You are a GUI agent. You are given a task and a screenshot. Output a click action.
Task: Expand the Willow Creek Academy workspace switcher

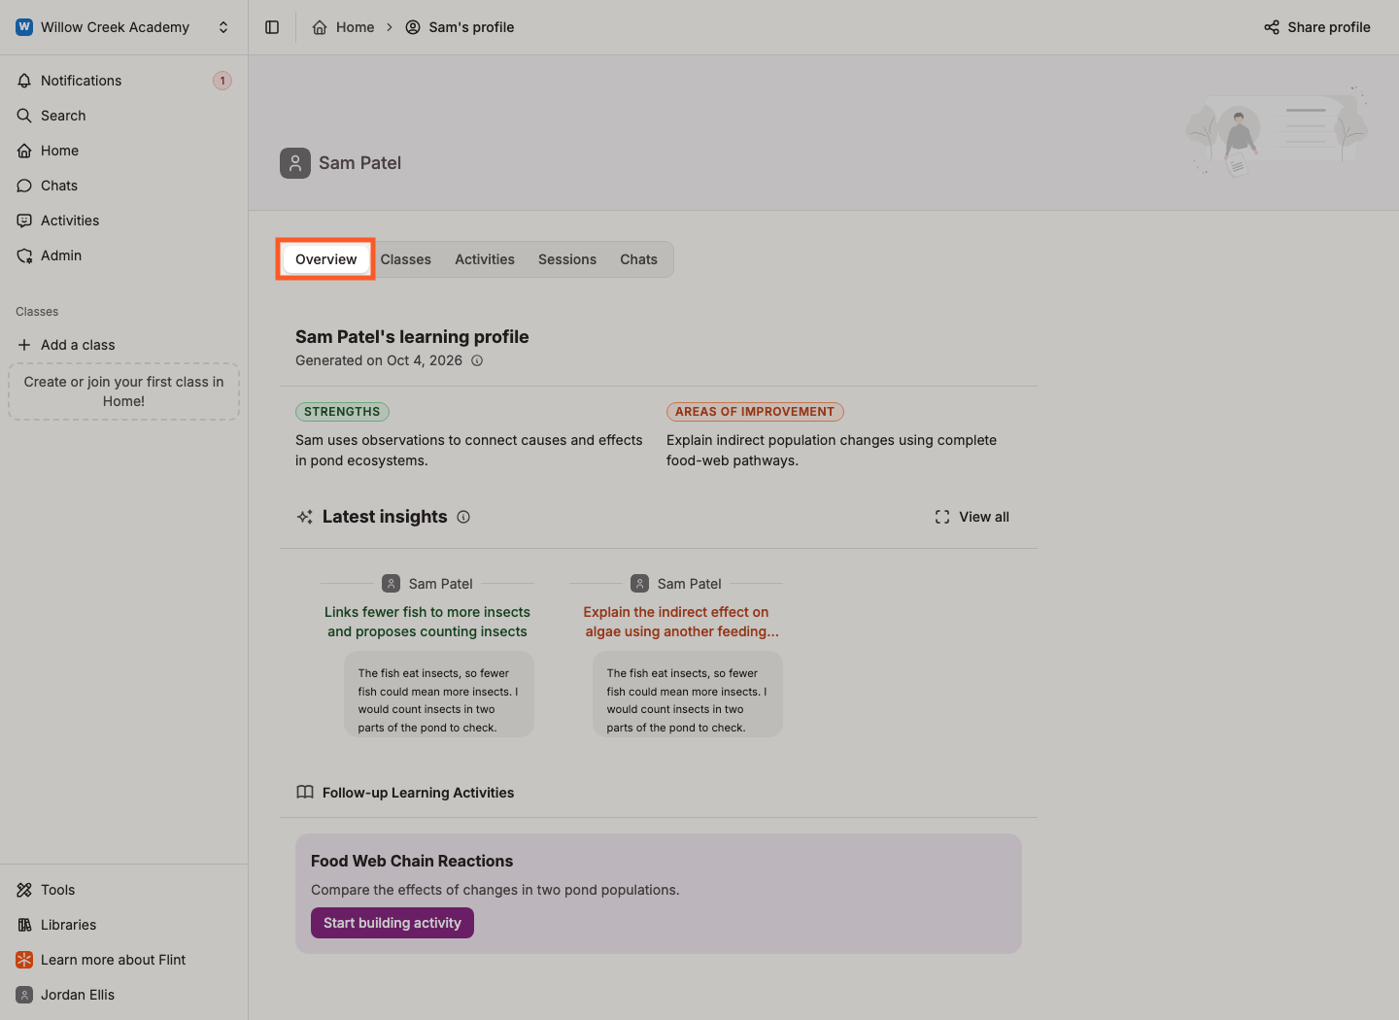click(x=123, y=27)
